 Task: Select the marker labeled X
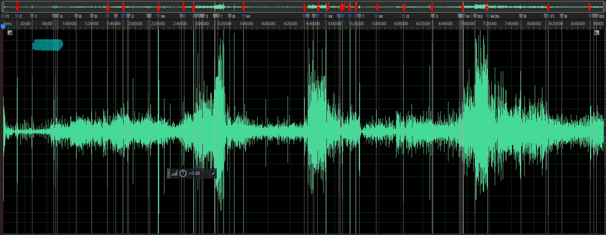[x=58, y=16]
